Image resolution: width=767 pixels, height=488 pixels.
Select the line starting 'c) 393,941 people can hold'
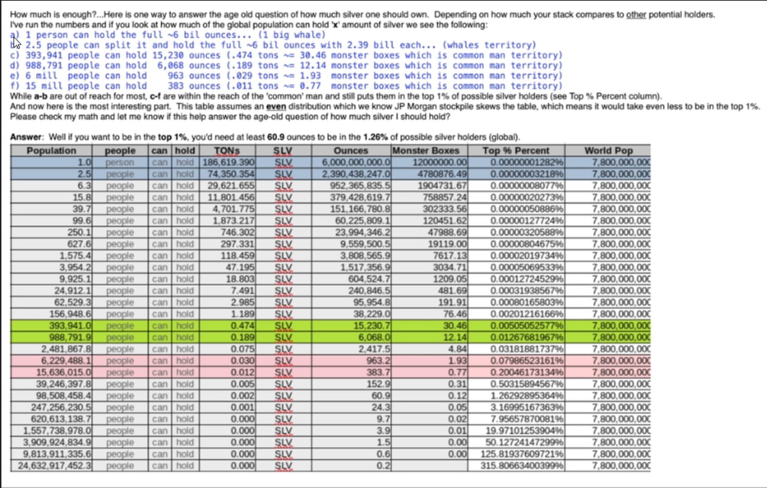[x=286, y=55]
